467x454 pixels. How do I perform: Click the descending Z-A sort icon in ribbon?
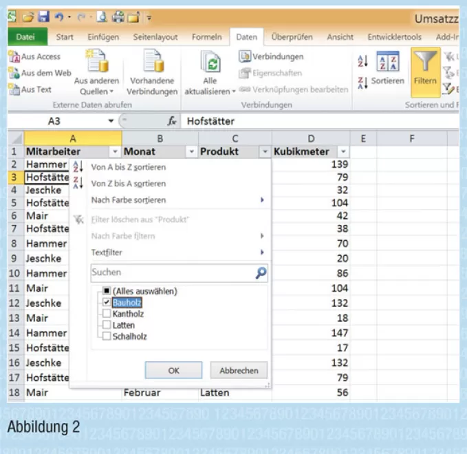[x=362, y=83]
